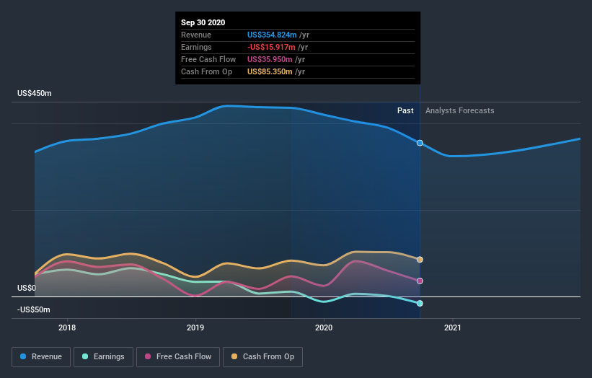This screenshot has width=592, height=378.
Task: Click the Free Cash Flow label in tooltip
Action: coord(208,59)
